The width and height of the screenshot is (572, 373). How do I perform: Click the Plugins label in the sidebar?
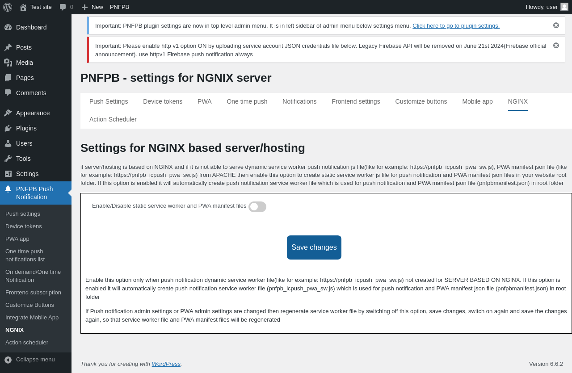pos(26,128)
